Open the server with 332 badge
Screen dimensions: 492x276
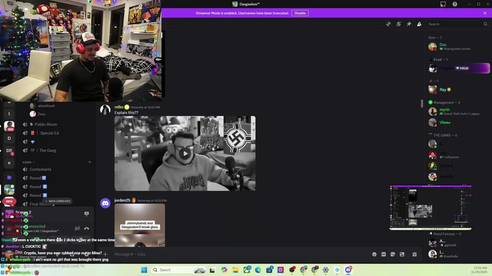point(9,126)
